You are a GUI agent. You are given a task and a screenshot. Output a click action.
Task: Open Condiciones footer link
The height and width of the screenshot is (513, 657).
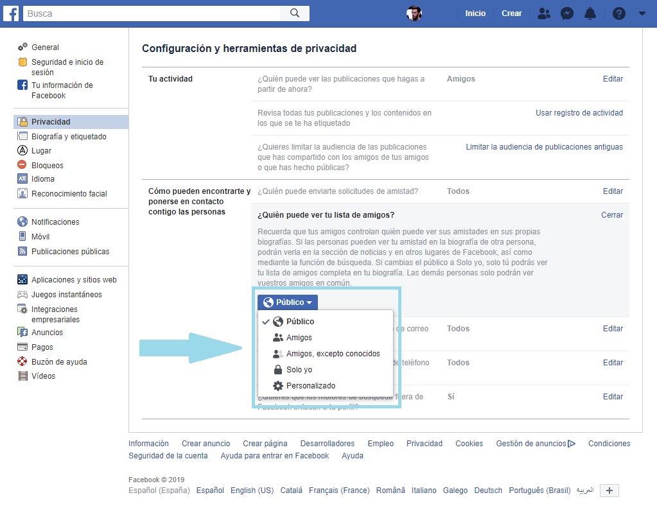(609, 444)
